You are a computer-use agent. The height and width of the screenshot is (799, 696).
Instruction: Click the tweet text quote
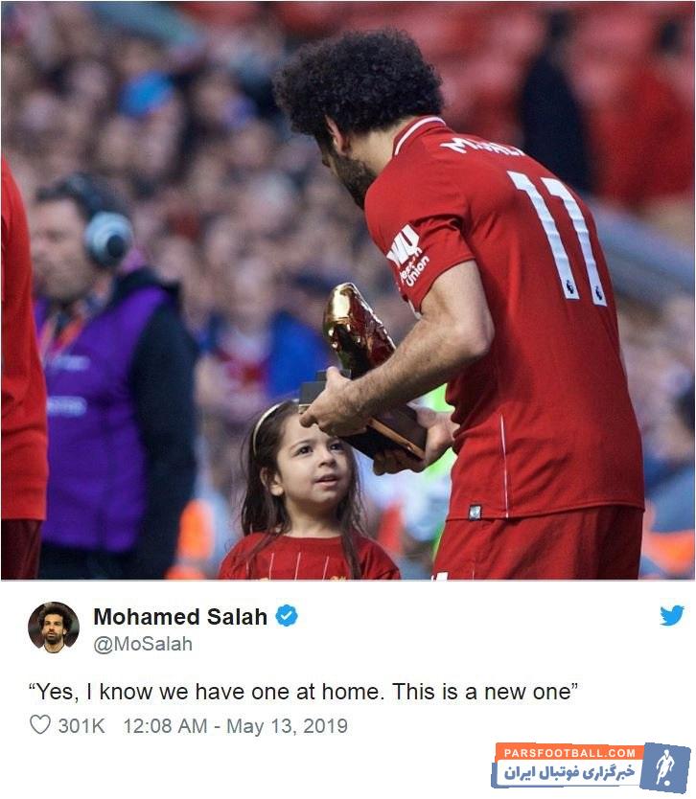pos(303,692)
